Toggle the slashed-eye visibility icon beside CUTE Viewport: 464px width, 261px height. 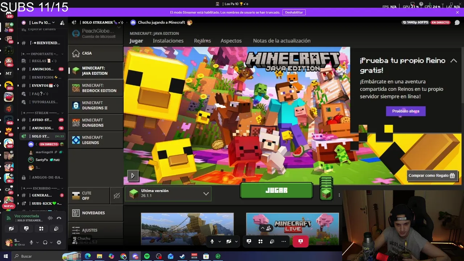tap(116, 196)
